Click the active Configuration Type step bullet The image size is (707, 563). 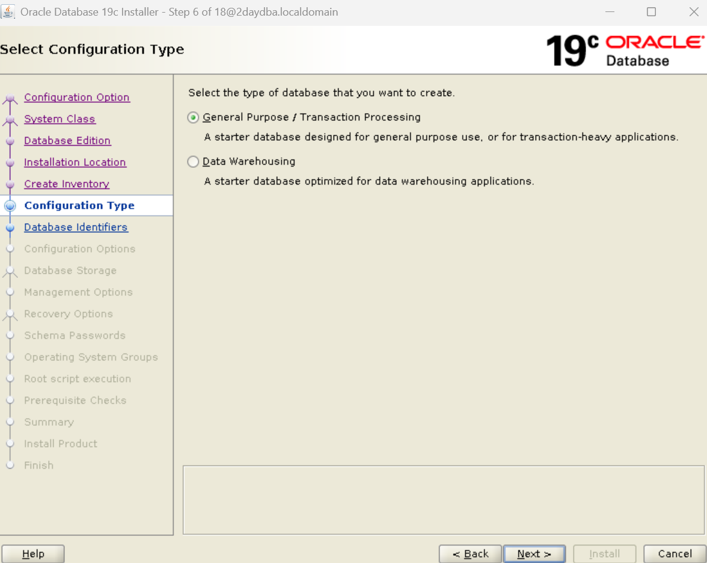(10, 206)
